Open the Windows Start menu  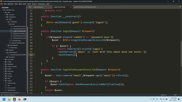4,99
